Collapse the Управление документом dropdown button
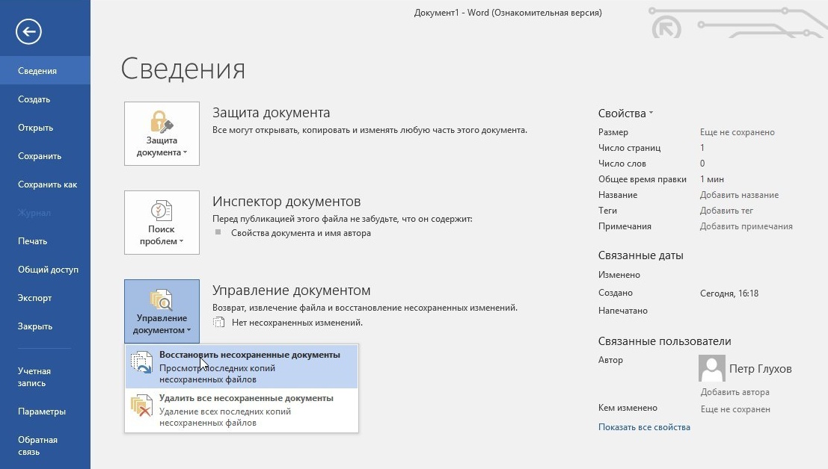The image size is (828, 469). click(x=162, y=311)
